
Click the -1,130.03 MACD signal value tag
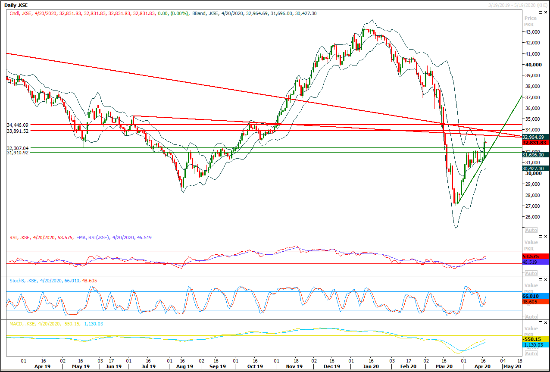coord(535,345)
